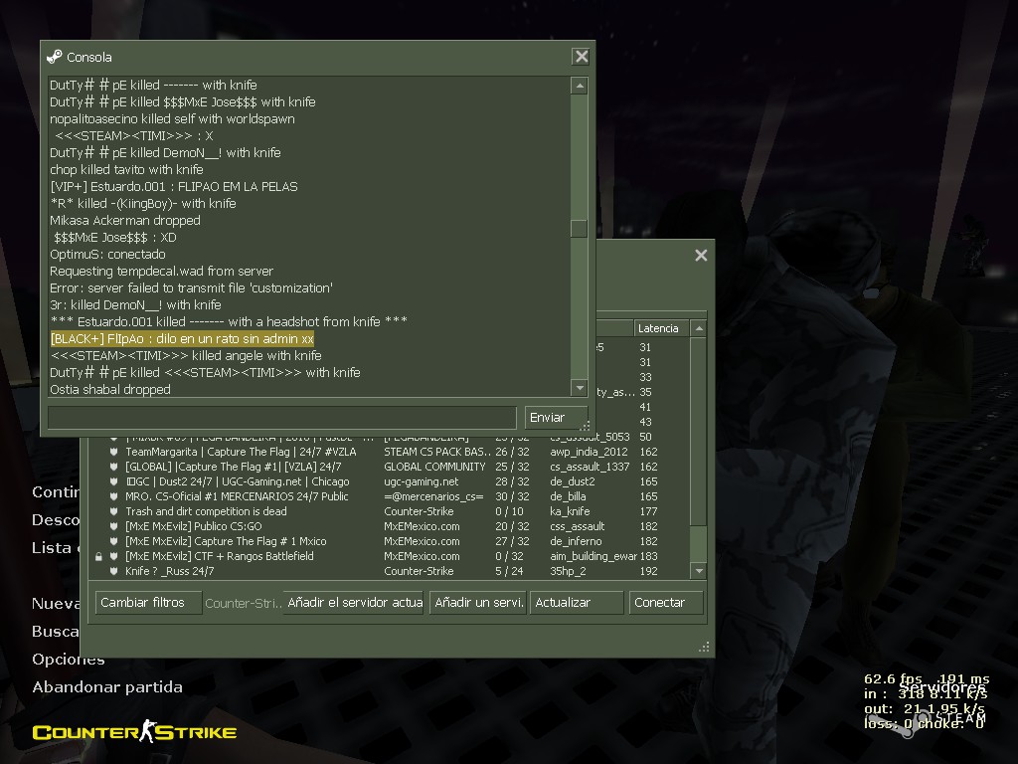Click Añadir el servidor actual button
The width and height of the screenshot is (1018, 764).
click(354, 602)
